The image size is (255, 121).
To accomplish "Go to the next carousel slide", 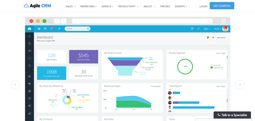I will 240,84.
